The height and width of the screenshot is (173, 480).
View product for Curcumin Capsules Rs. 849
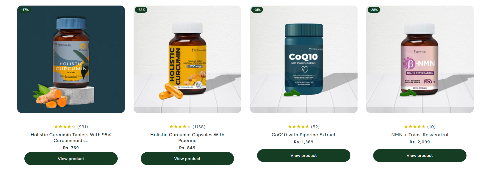187,158
